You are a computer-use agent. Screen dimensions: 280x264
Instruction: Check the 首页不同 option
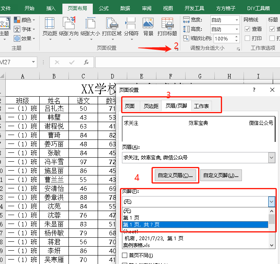click(x=124, y=255)
